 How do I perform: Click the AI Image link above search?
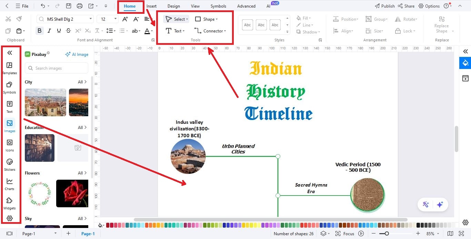point(77,54)
